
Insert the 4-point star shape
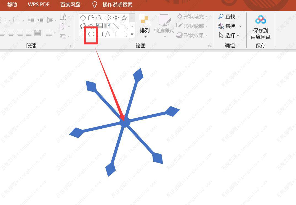click(x=116, y=18)
